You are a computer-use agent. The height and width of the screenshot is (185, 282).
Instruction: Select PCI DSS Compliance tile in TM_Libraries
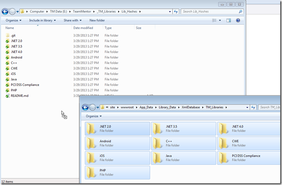(249, 158)
